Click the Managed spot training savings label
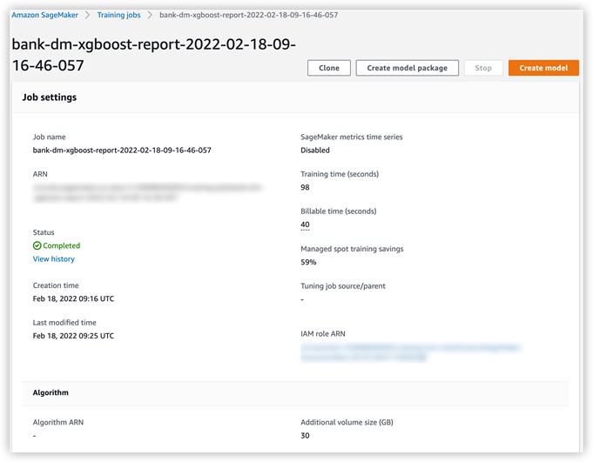 (352, 249)
